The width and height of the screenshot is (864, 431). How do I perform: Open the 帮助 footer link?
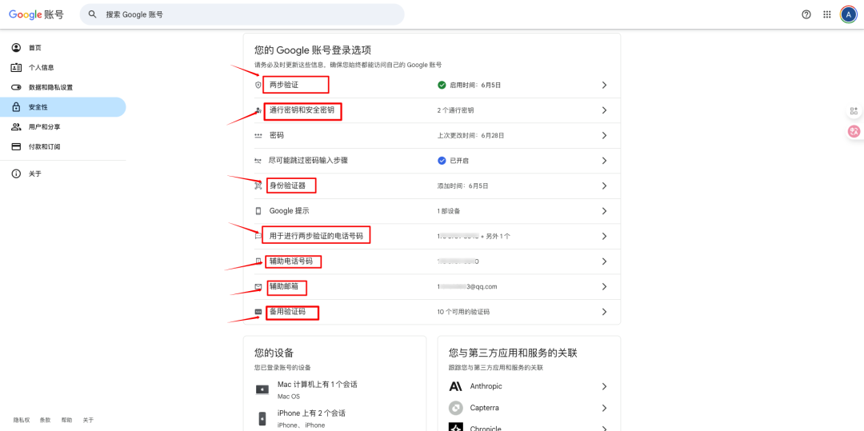(x=66, y=420)
